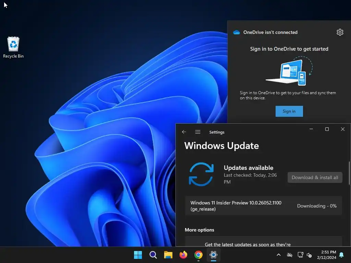This screenshot has height=263, width=351.
Task: Open the muted volume tray icon
Action: (309, 255)
